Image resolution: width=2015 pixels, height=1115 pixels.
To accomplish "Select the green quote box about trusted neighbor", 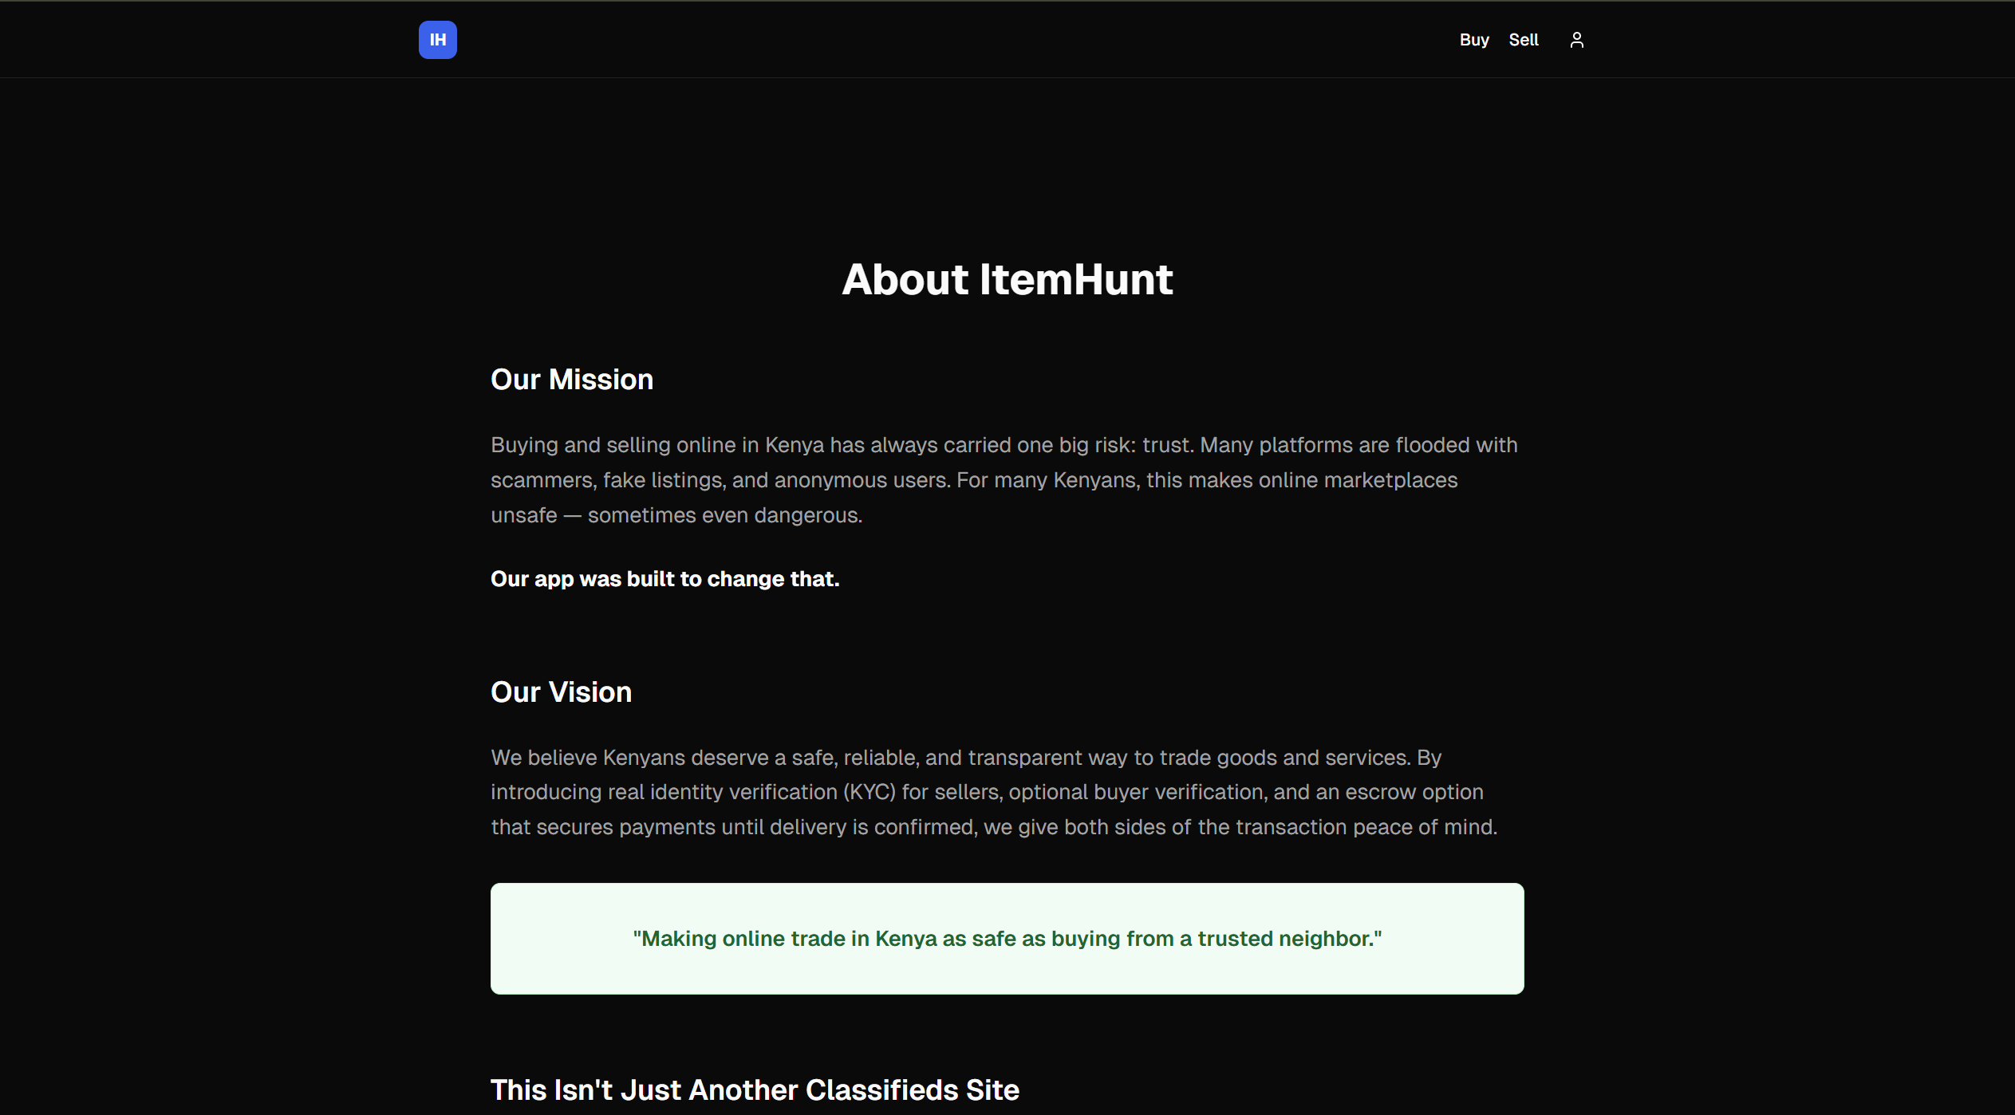I will [x=1007, y=939].
